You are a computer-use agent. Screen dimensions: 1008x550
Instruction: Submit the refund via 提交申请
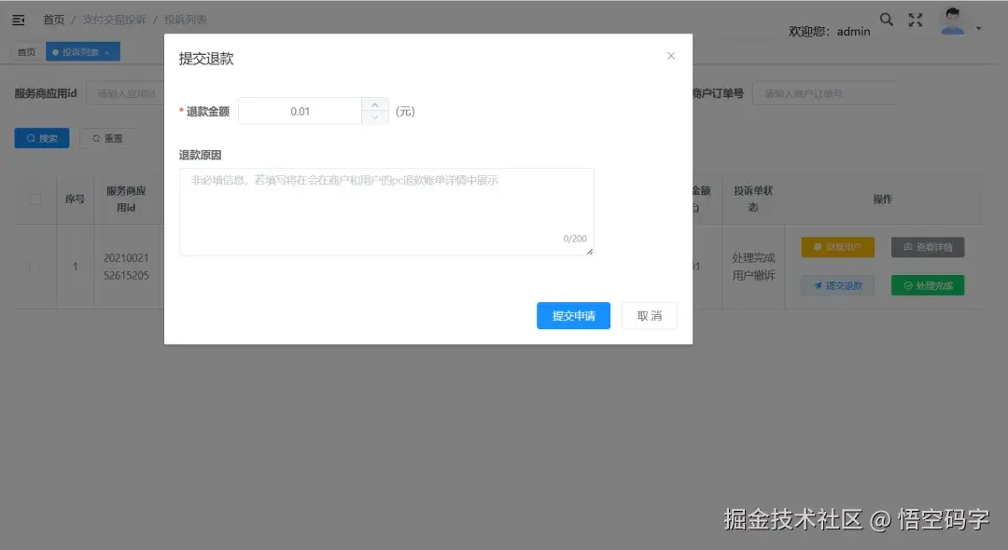click(x=572, y=315)
